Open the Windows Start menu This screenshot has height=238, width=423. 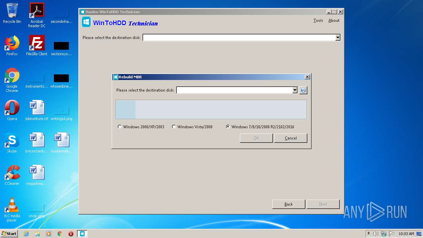pyautogui.click(x=9, y=234)
